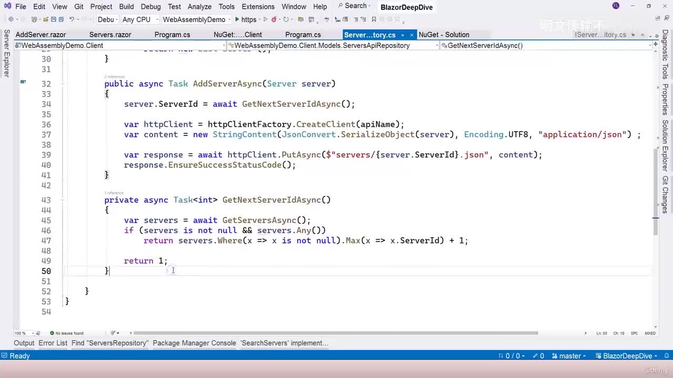Click the 0 / 0 git push/pull indicator
This screenshot has width=673, height=378.
click(512, 356)
